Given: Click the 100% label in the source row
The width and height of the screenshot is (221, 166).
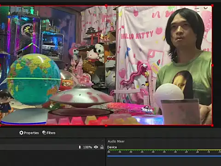Looking at the screenshot, I should point(87,147).
